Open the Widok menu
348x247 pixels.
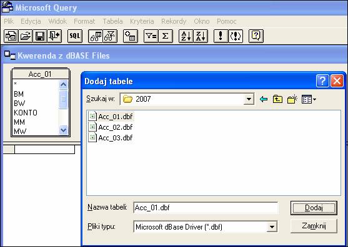pyautogui.click(x=57, y=21)
